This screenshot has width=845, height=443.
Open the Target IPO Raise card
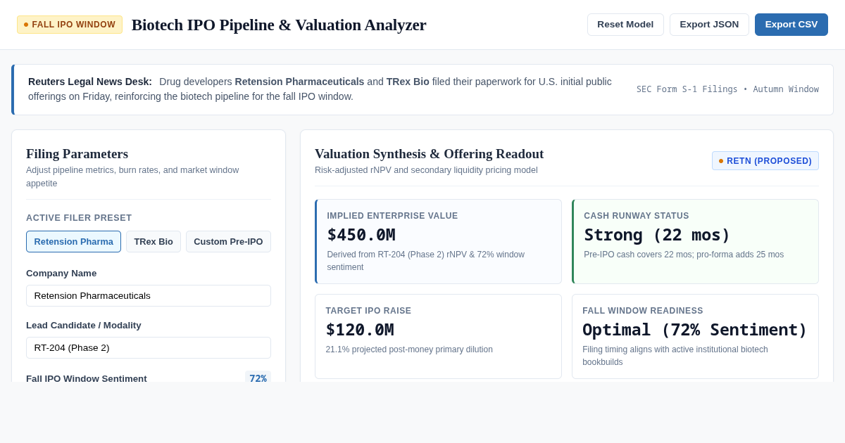(438, 337)
